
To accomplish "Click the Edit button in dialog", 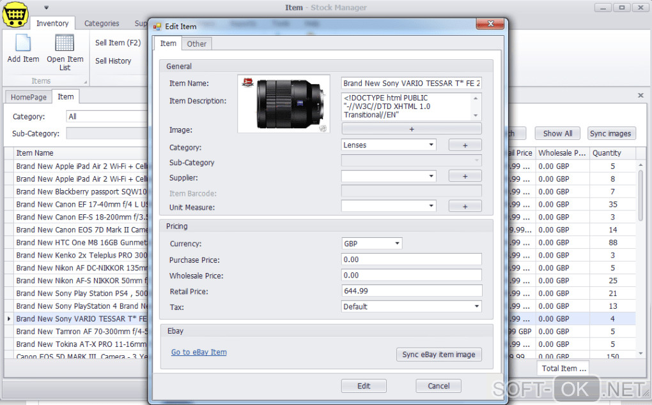I will (364, 386).
